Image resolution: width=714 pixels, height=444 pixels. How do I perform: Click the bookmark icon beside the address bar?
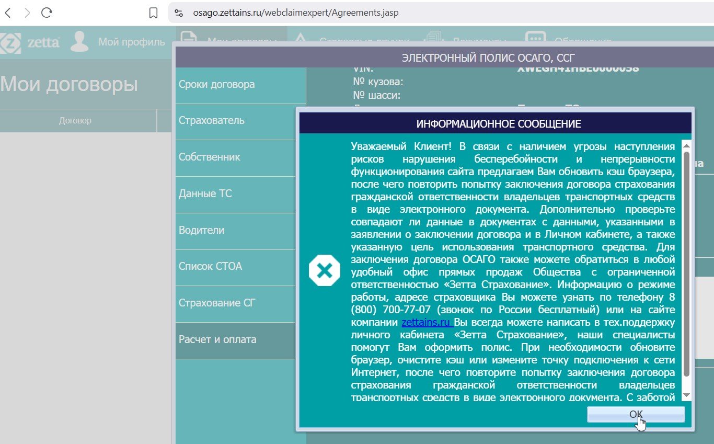(x=153, y=13)
